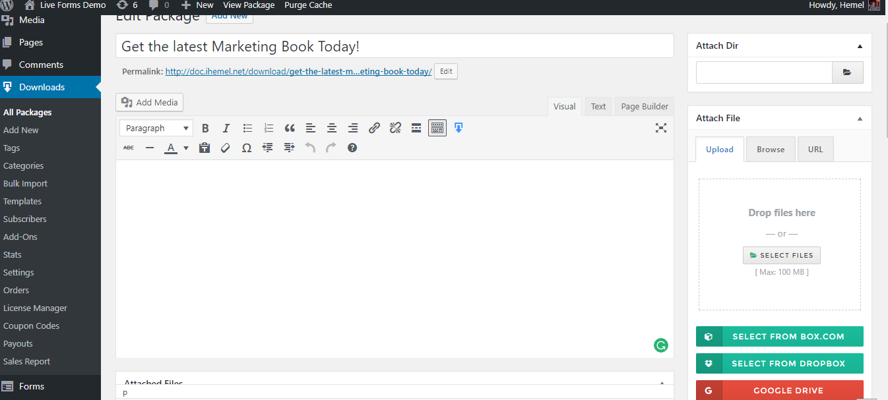Insert or edit link
The width and height of the screenshot is (888, 400).
pyautogui.click(x=374, y=128)
